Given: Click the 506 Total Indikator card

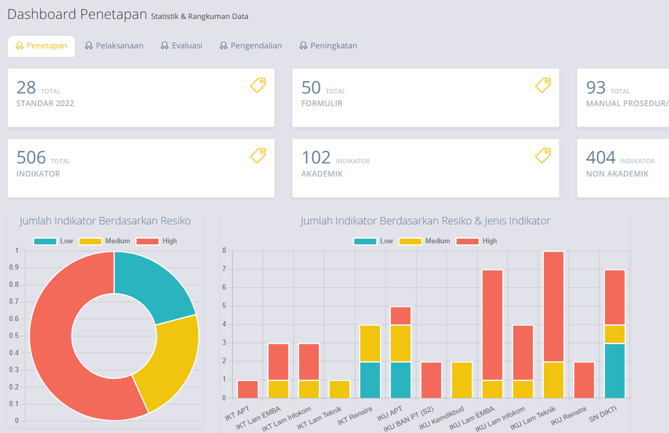Looking at the screenshot, I should pyautogui.click(x=141, y=168).
